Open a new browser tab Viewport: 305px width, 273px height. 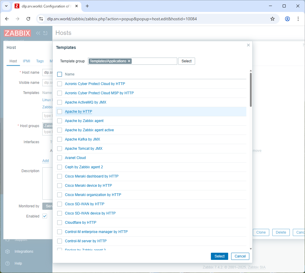[x=87, y=6]
